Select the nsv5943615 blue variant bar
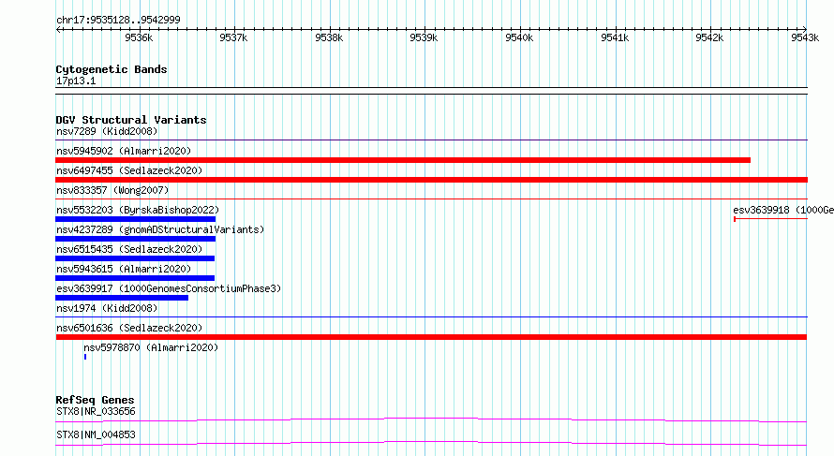834x456 pixels. pos(135,278)
